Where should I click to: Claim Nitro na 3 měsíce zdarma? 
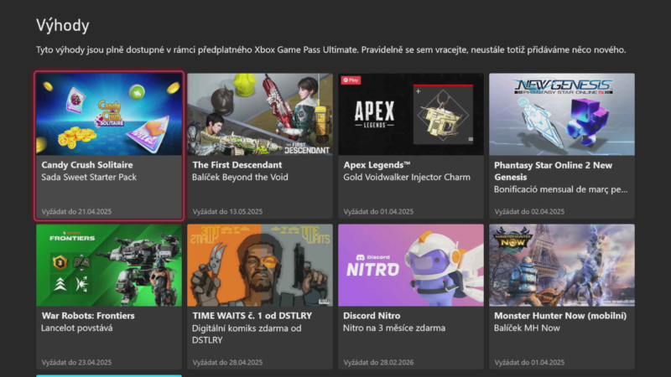(394, 328)
